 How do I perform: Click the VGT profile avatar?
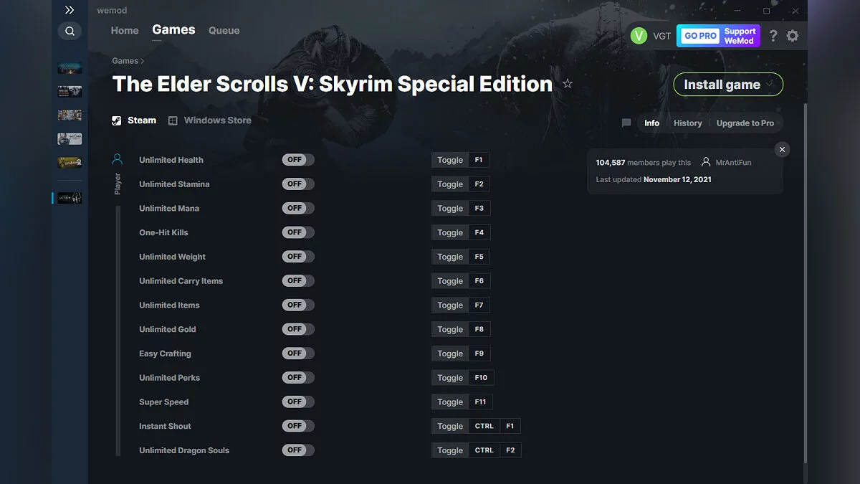tap(639, 35)
